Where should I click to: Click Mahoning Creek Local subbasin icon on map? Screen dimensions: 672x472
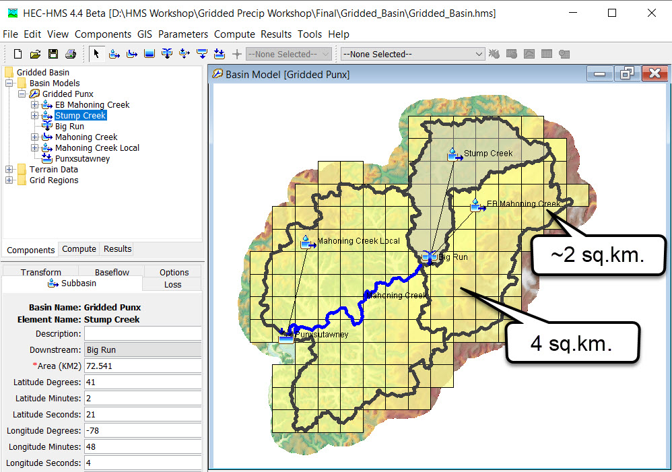coord(307,242)
